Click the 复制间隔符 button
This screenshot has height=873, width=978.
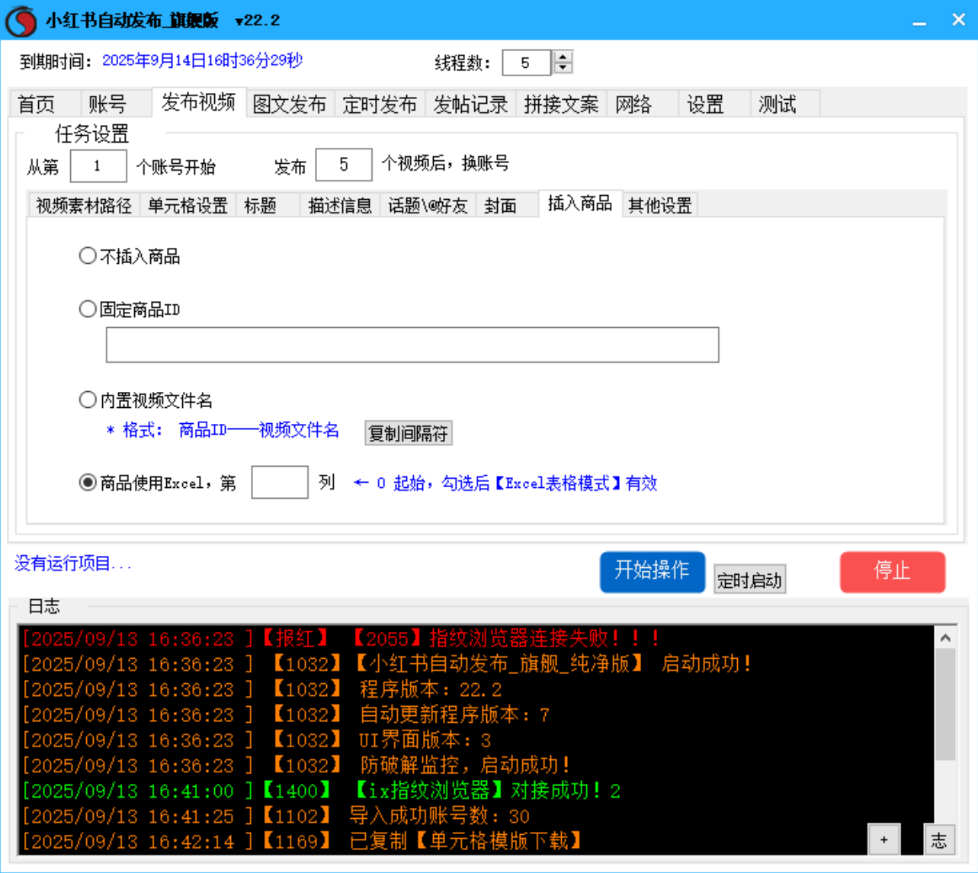[409, 433]
